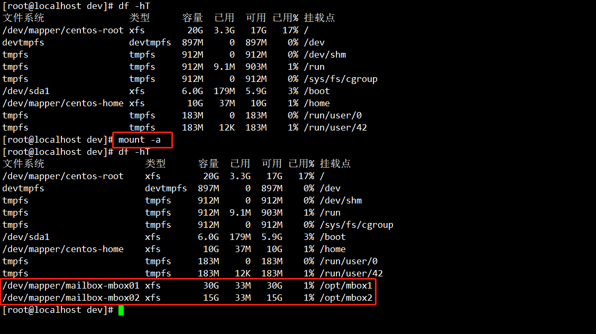Click the "15G" capacity value of mailbox-mbox02

[x=210, y=298]
